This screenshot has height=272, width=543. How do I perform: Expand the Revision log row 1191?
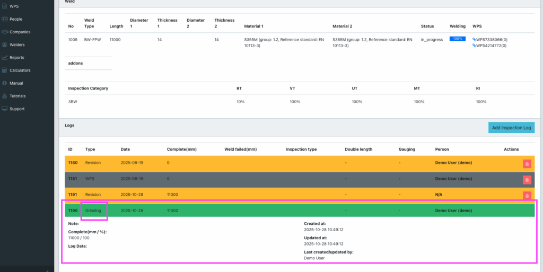265,195
